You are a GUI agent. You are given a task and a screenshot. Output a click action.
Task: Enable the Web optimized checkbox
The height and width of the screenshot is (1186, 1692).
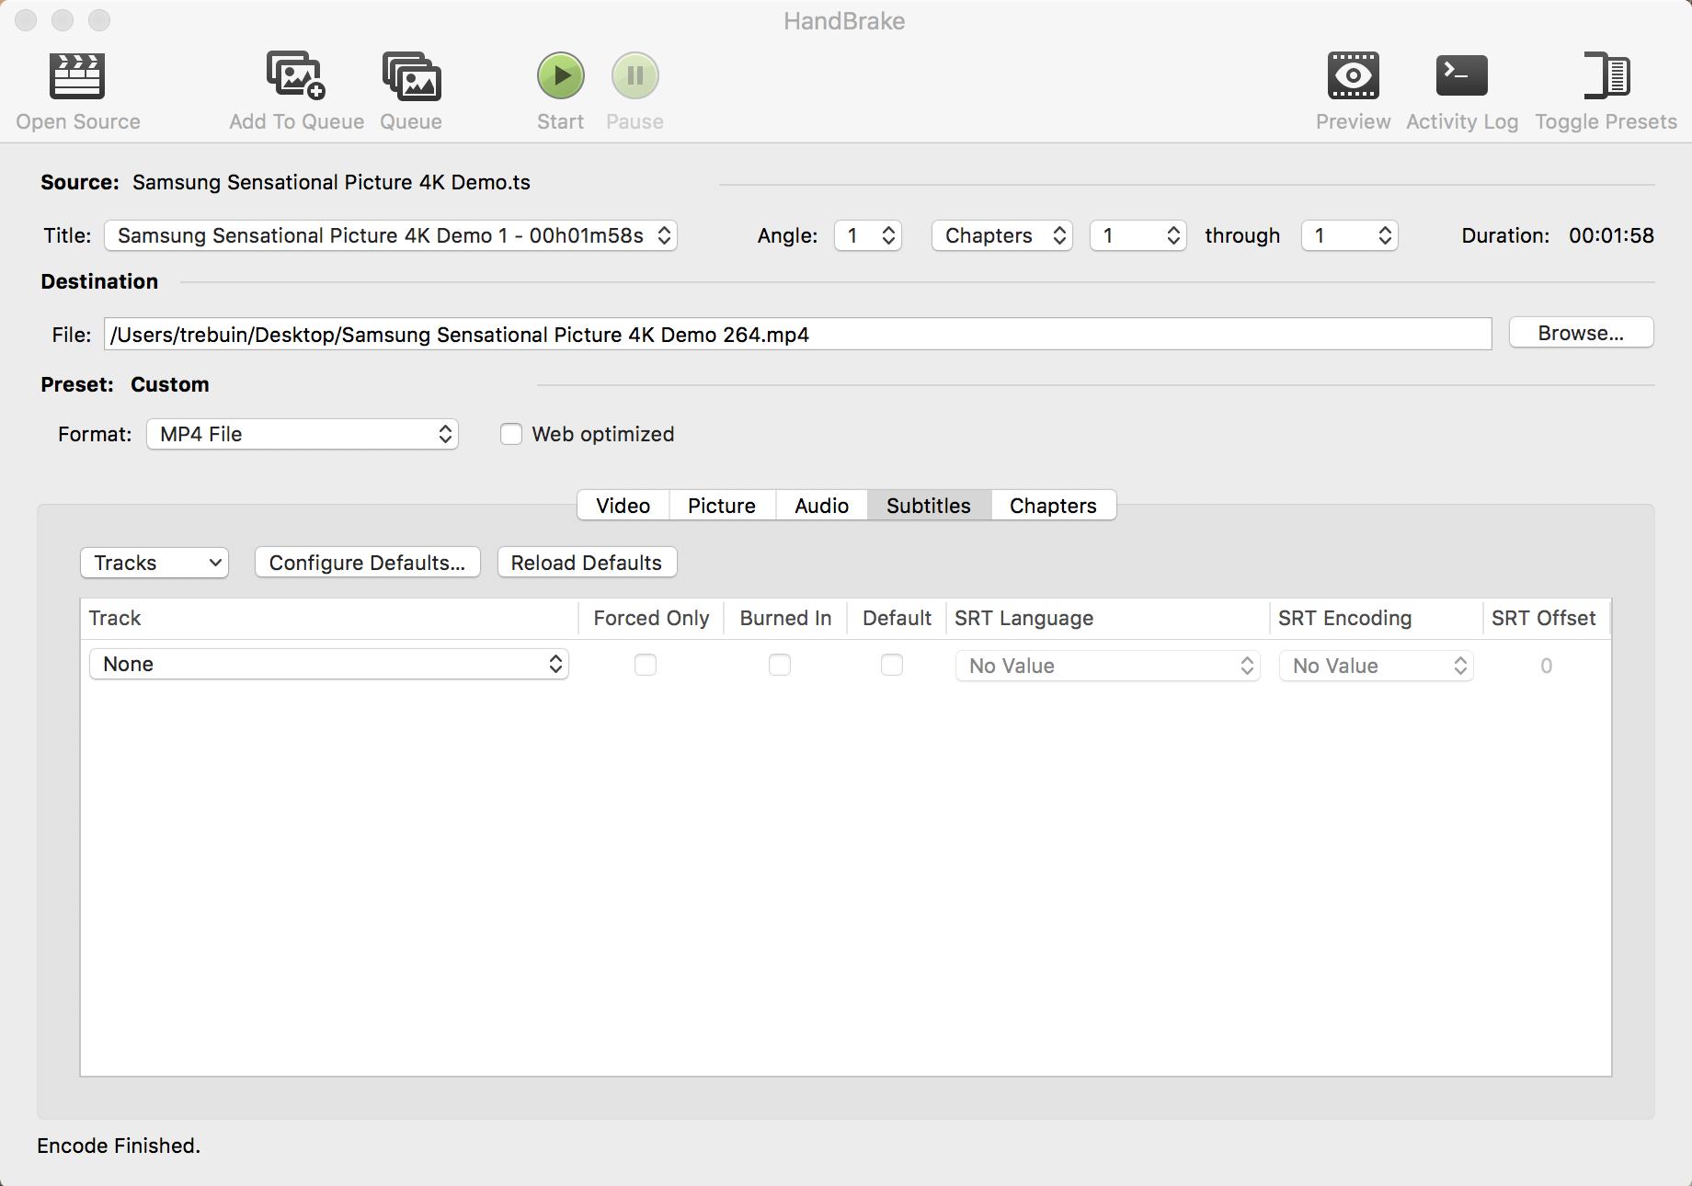[511, 434]
